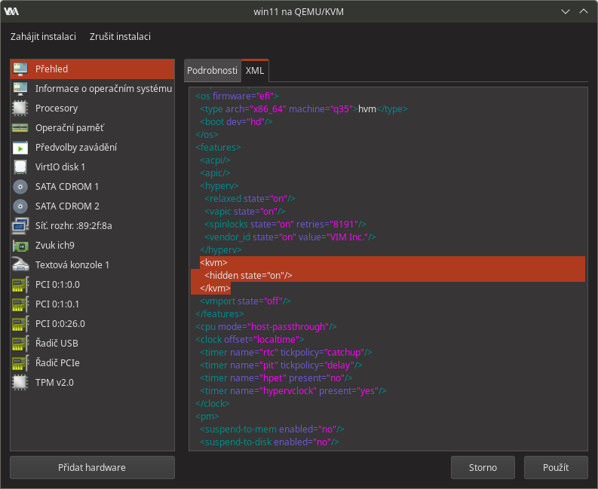The width and height of the screenshot is (598, 489).
Task: Click the PCI 0:1:0.0 card icon
Action: [20, 285]
